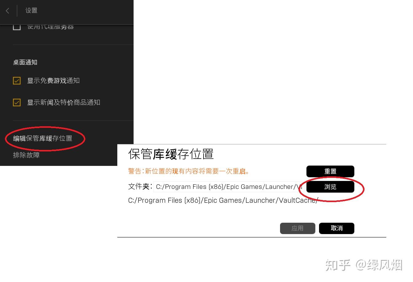Go back using the settings back arrow
This screenshot has height=282, width=413.
[7, 11]
